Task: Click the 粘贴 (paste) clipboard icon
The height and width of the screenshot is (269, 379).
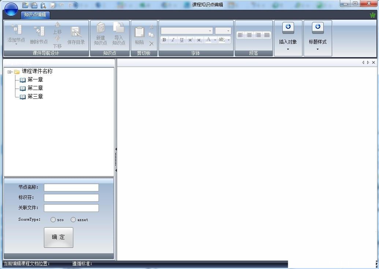Action: [x=139, y=32]
